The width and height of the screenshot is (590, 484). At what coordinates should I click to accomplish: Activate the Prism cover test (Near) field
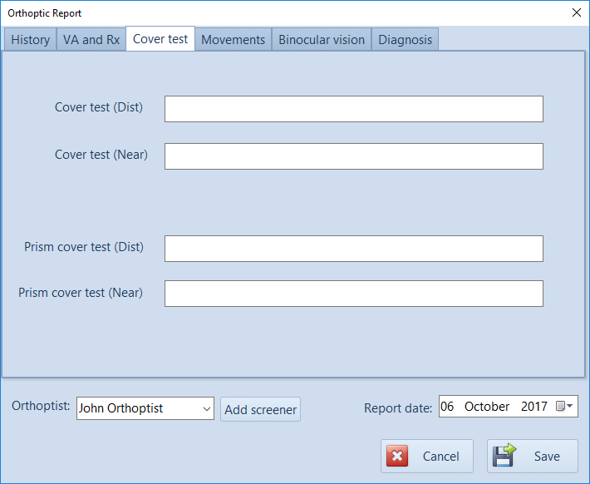[353, 294]
